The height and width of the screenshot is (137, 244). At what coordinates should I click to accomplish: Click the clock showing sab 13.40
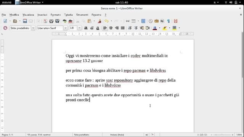[122, 3]
